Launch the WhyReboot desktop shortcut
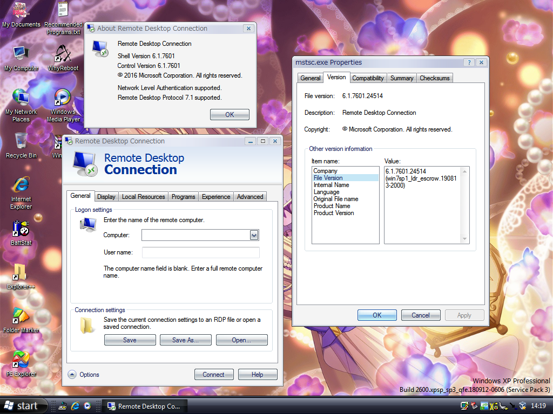This screenshot has width=553, height=414. 63,58
